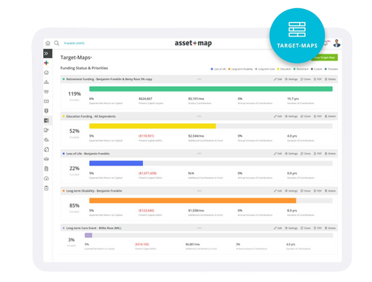Open the house icon in the left sidebar
Viewport: 372px width, 282px height.
(x=46, y=73)
